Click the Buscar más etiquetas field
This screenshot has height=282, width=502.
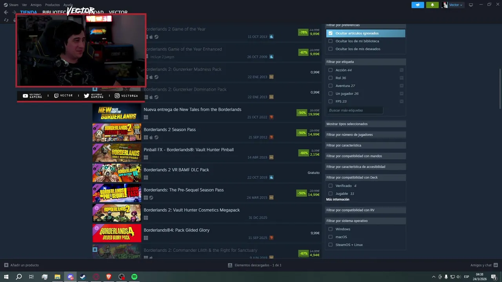[355, 110]
